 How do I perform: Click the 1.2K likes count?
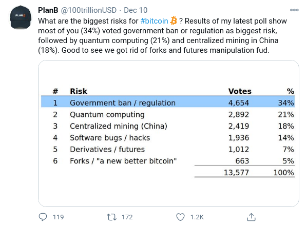(197, 217)
